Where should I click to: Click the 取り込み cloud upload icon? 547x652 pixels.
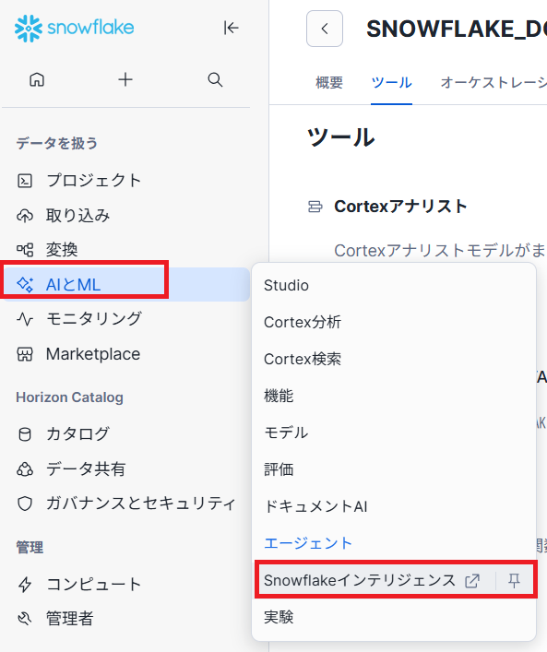point(25,216)
